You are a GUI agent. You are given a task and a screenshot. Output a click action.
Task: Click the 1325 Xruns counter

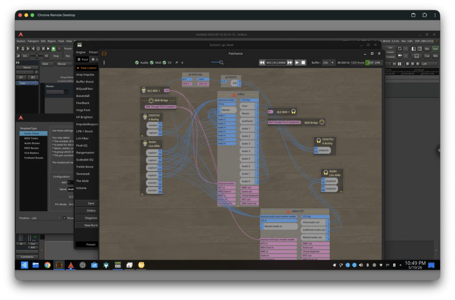point(357,62)
